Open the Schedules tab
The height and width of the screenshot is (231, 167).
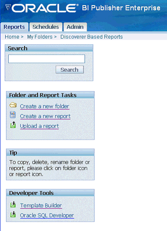pos(46,27)
